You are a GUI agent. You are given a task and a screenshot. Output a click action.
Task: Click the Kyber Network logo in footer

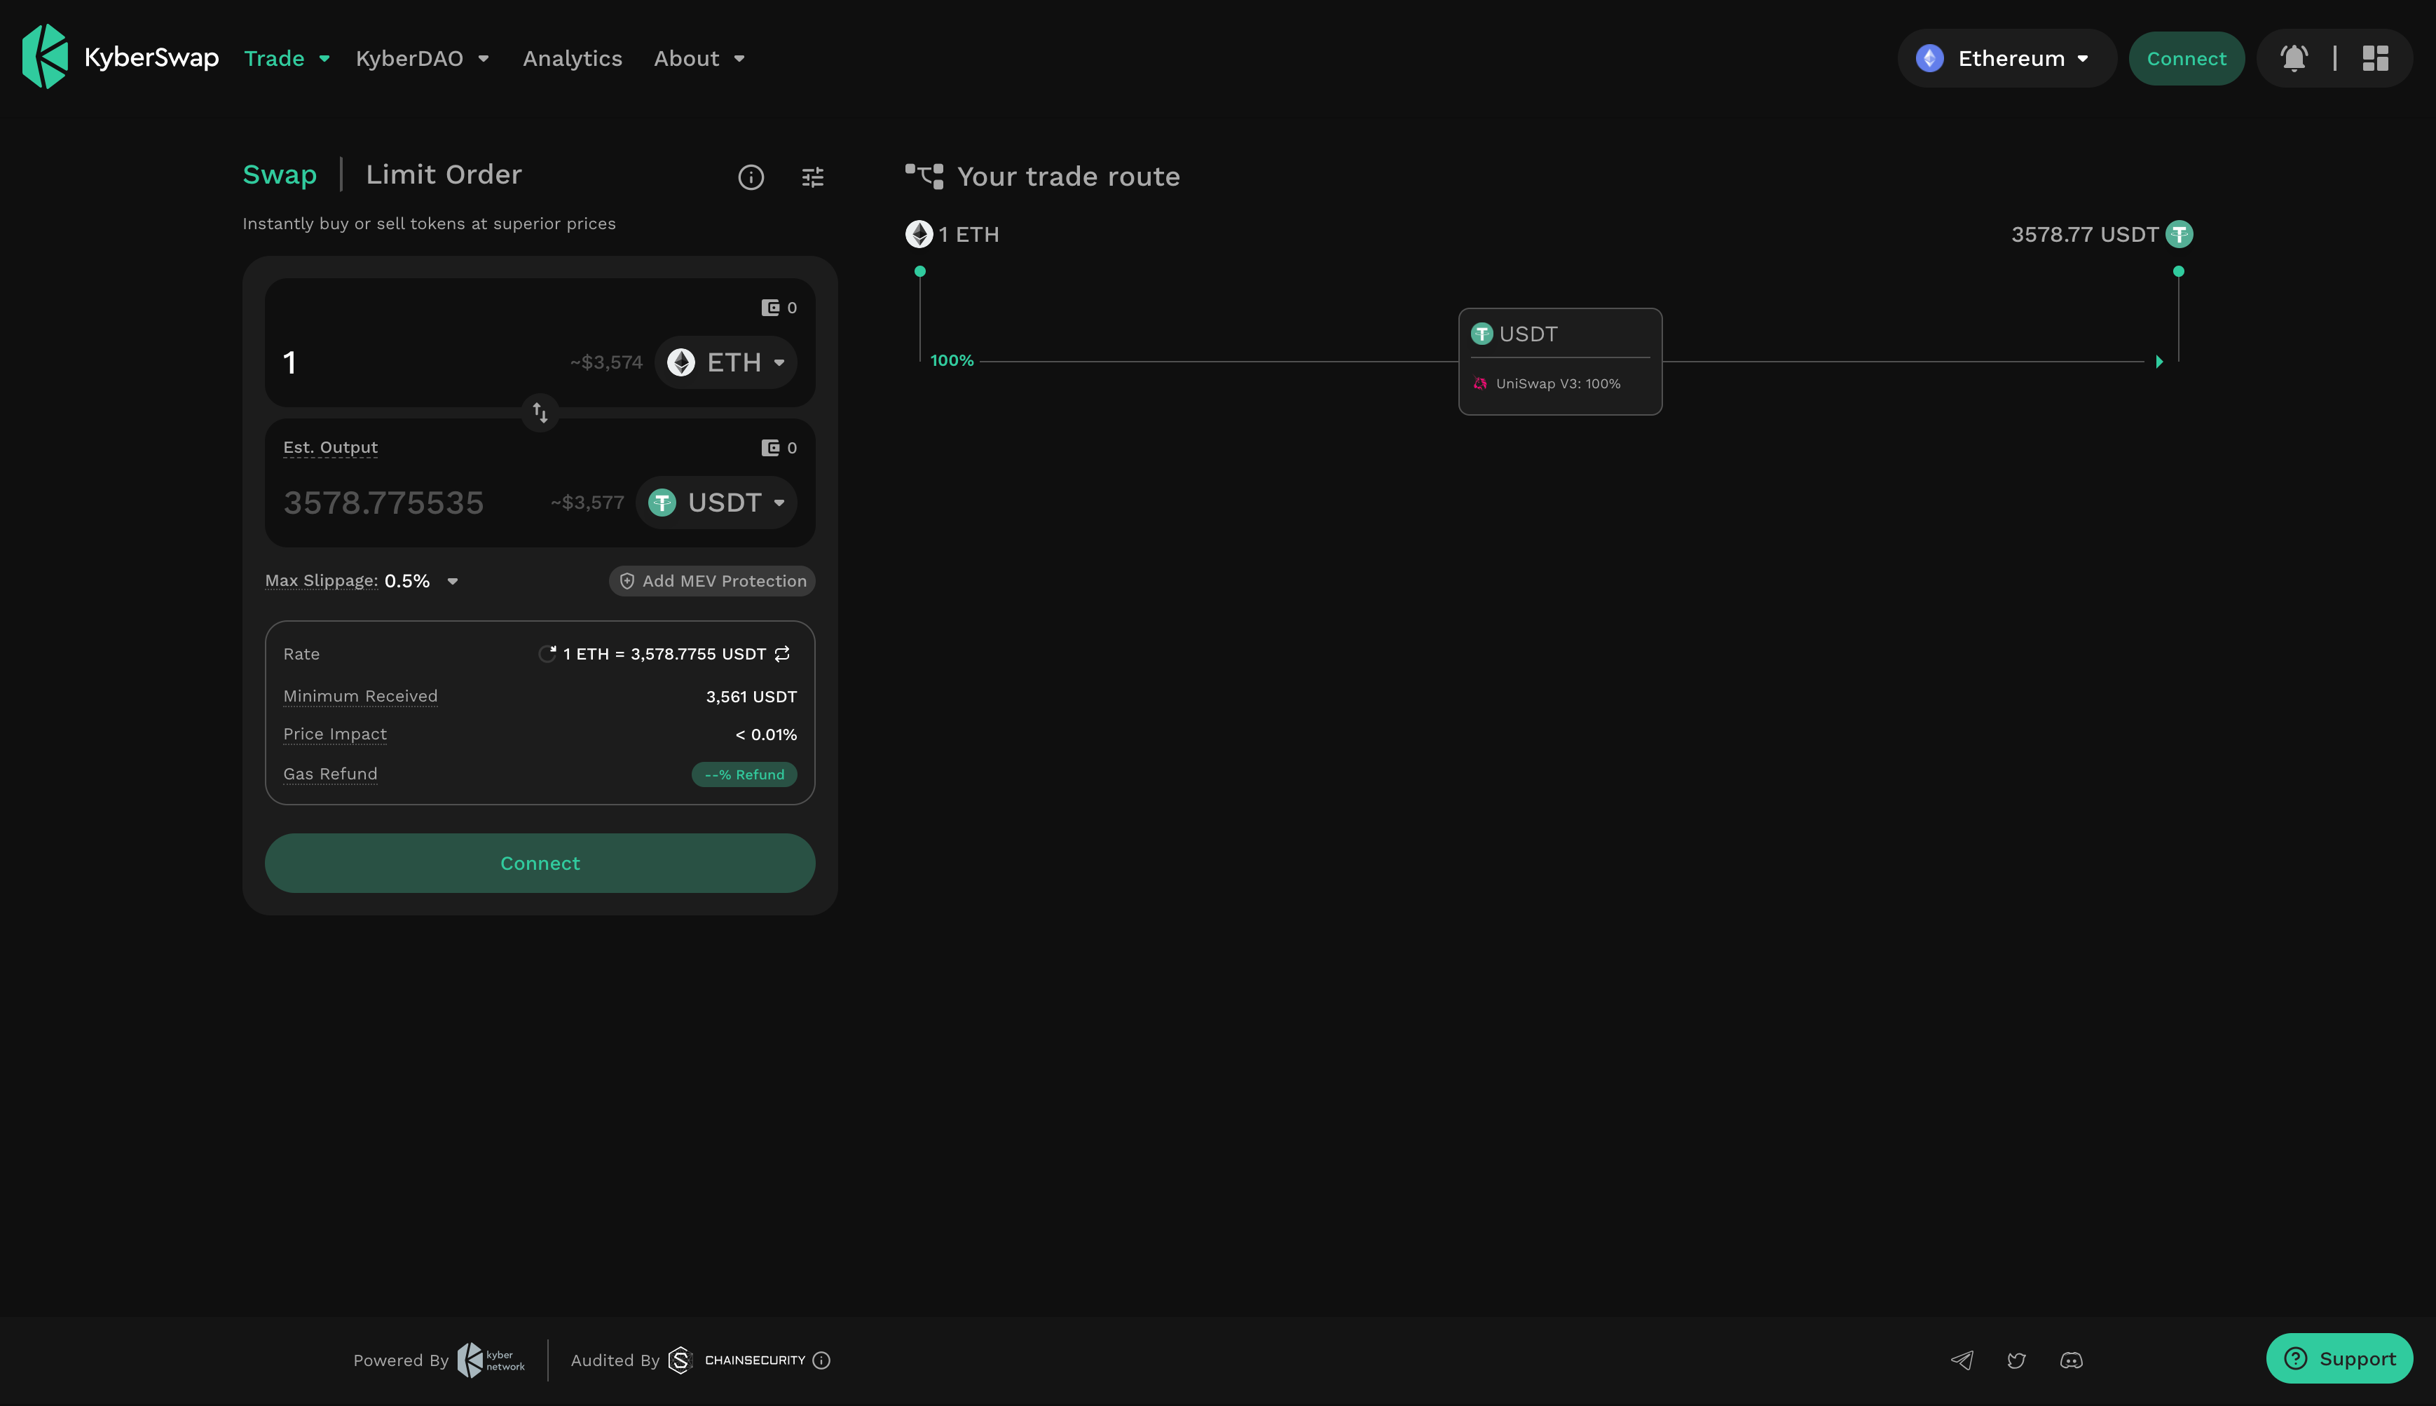click(491, 1360)
